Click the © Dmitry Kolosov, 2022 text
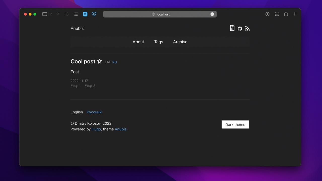 click(x=91, y=123)
